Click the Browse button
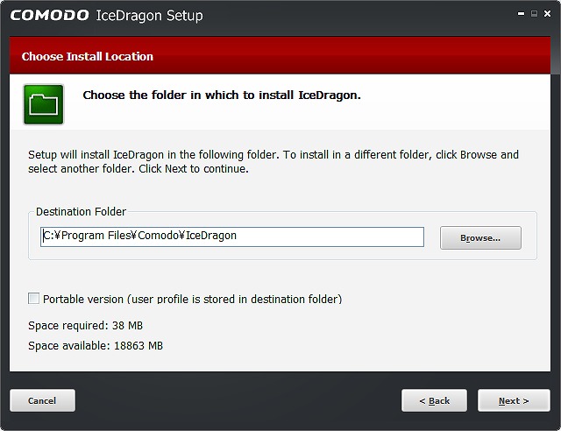The image size is (561, 431). coord(480,238)
